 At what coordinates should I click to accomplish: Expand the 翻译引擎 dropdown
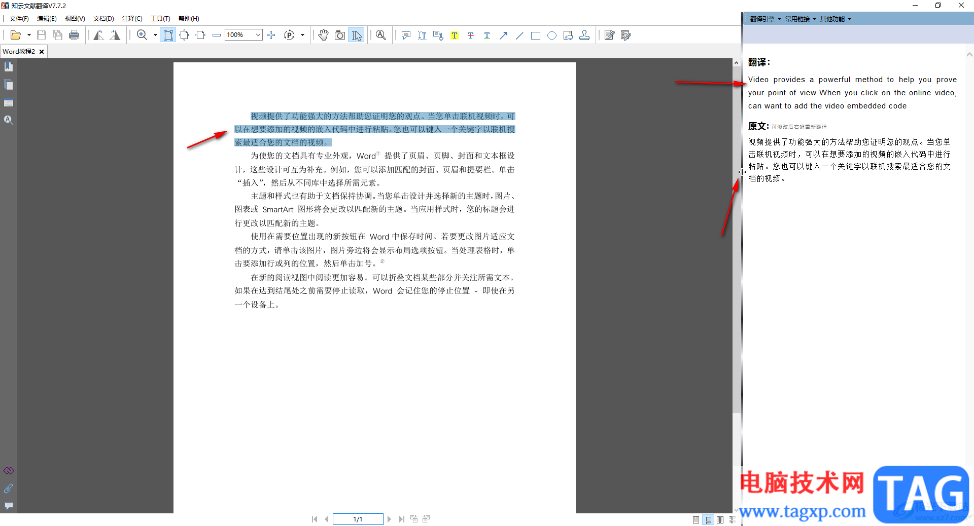pyautogui.click(x=765, y=19)
